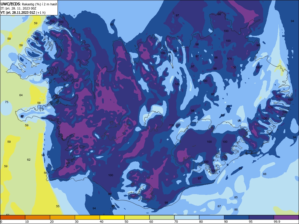Viewport: 299px width, 224px height.
Task: Click the purple above-99.9 legend swatch
Action: [x=286, y=217]
